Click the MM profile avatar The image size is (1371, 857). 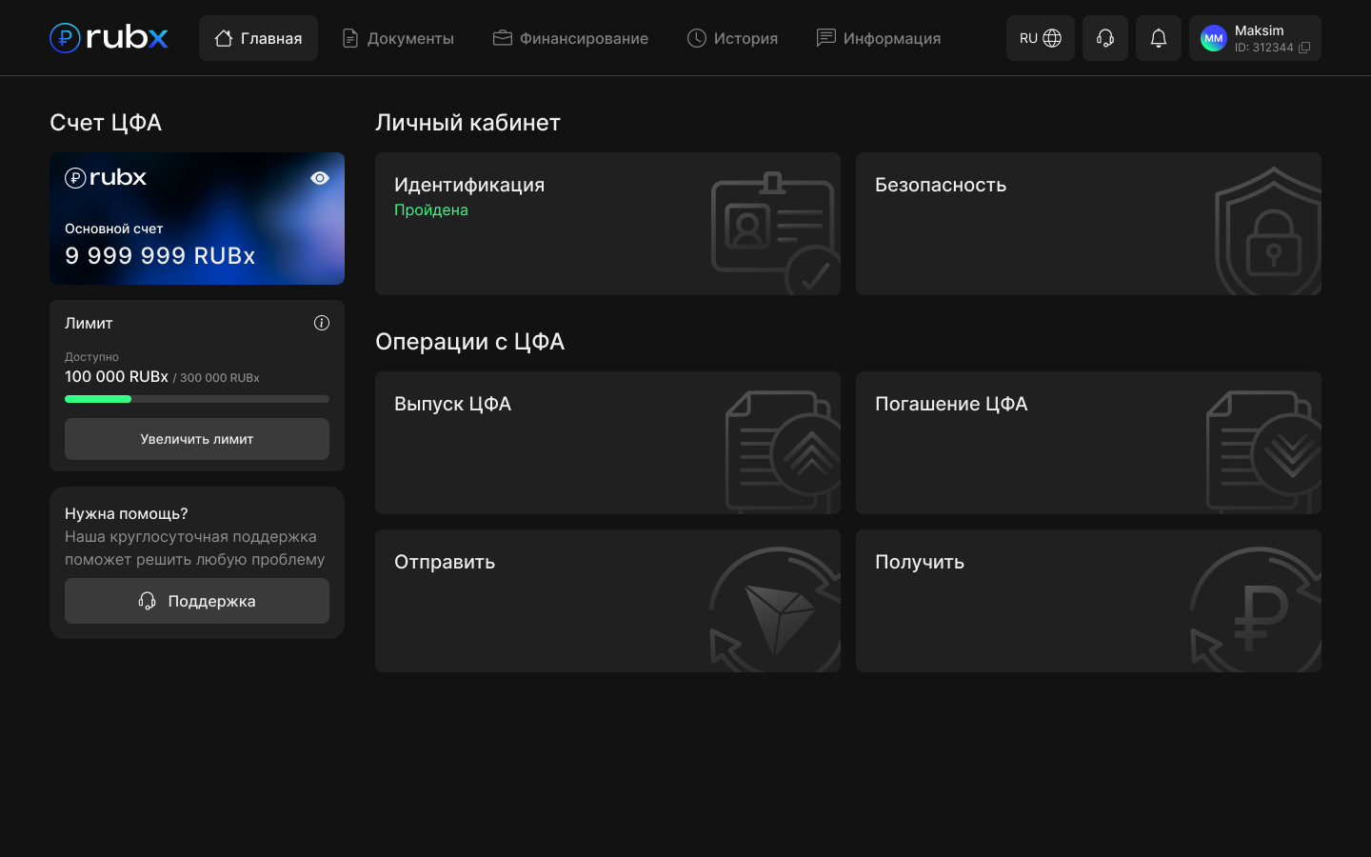(1213, 38)
